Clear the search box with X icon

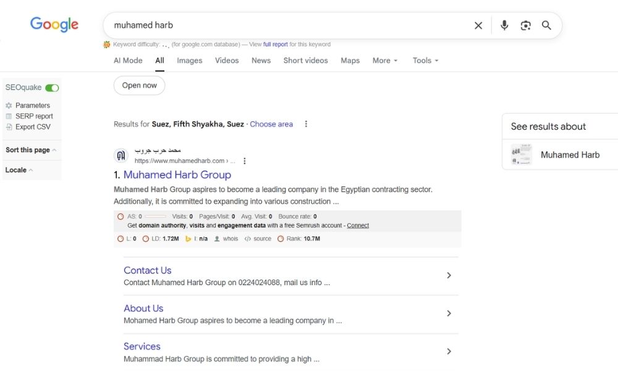(x=478, y=25)
